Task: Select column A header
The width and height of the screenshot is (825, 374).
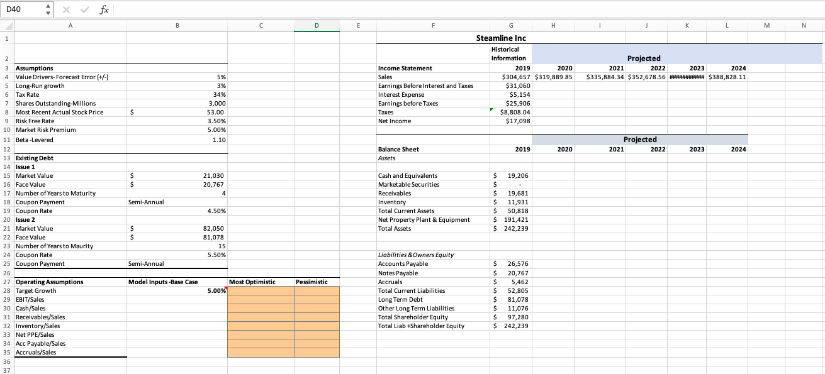Action: pos(70,25)
